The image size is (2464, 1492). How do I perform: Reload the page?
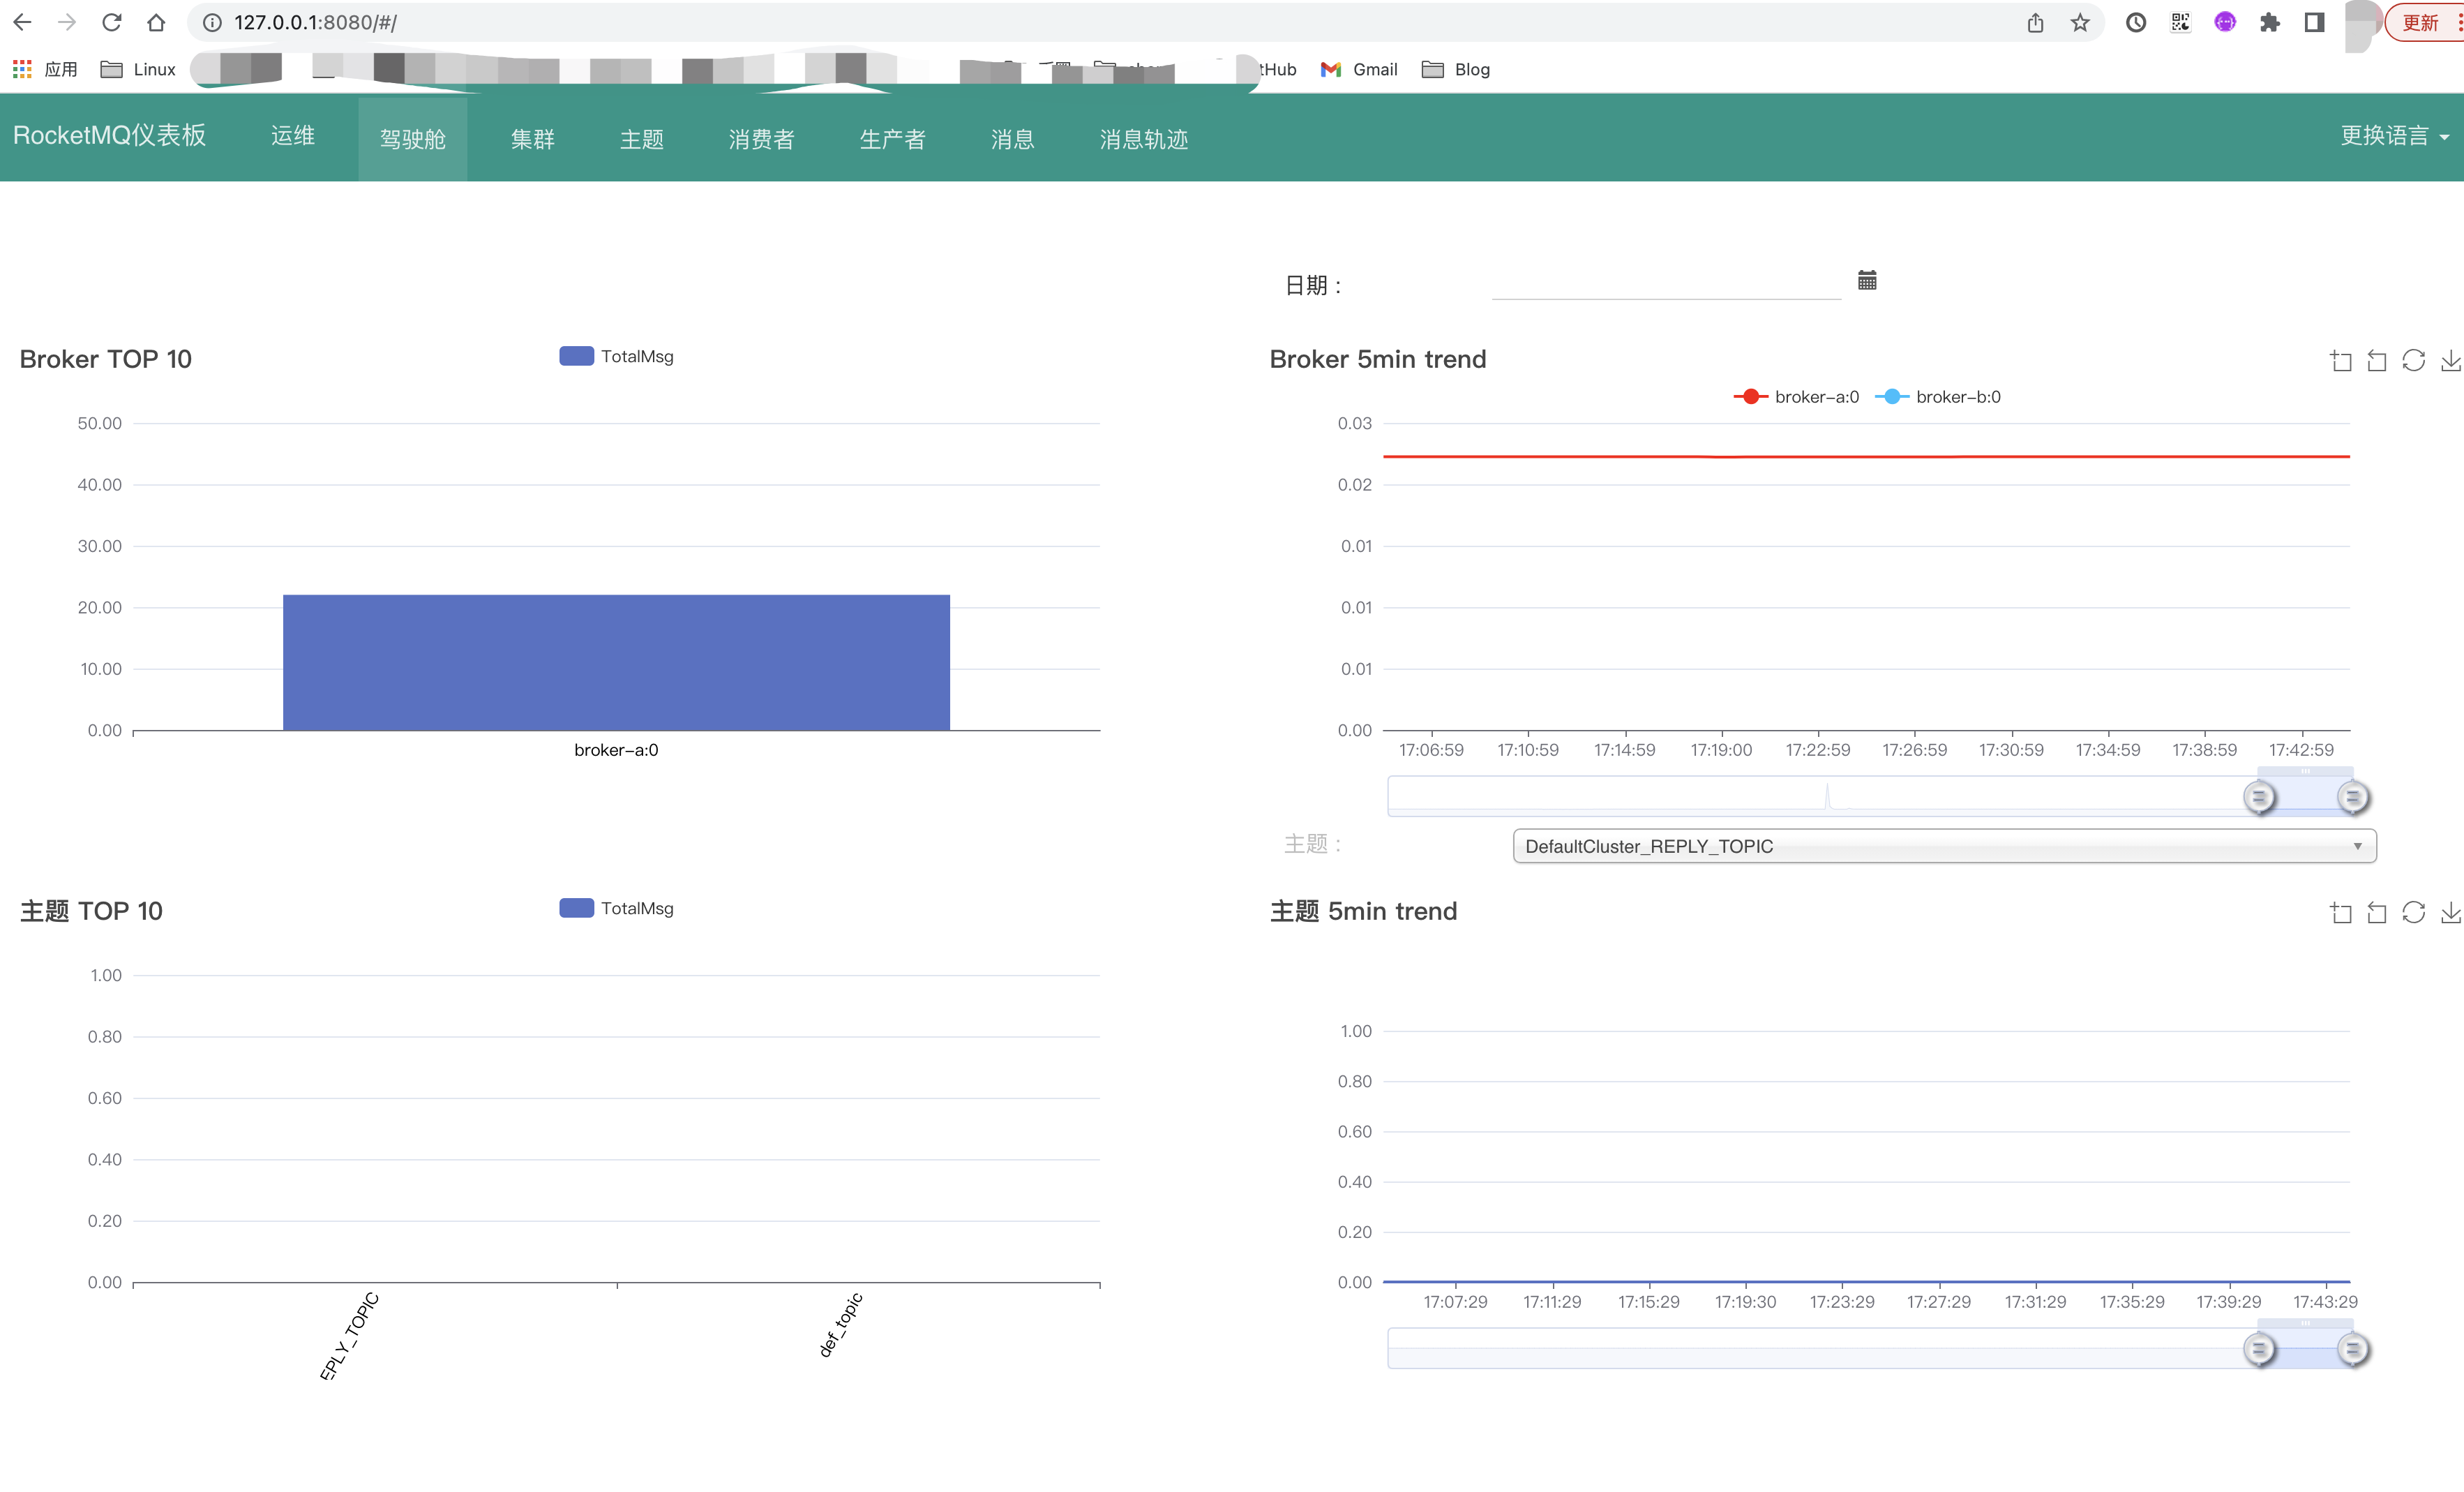tap(111, 22)
